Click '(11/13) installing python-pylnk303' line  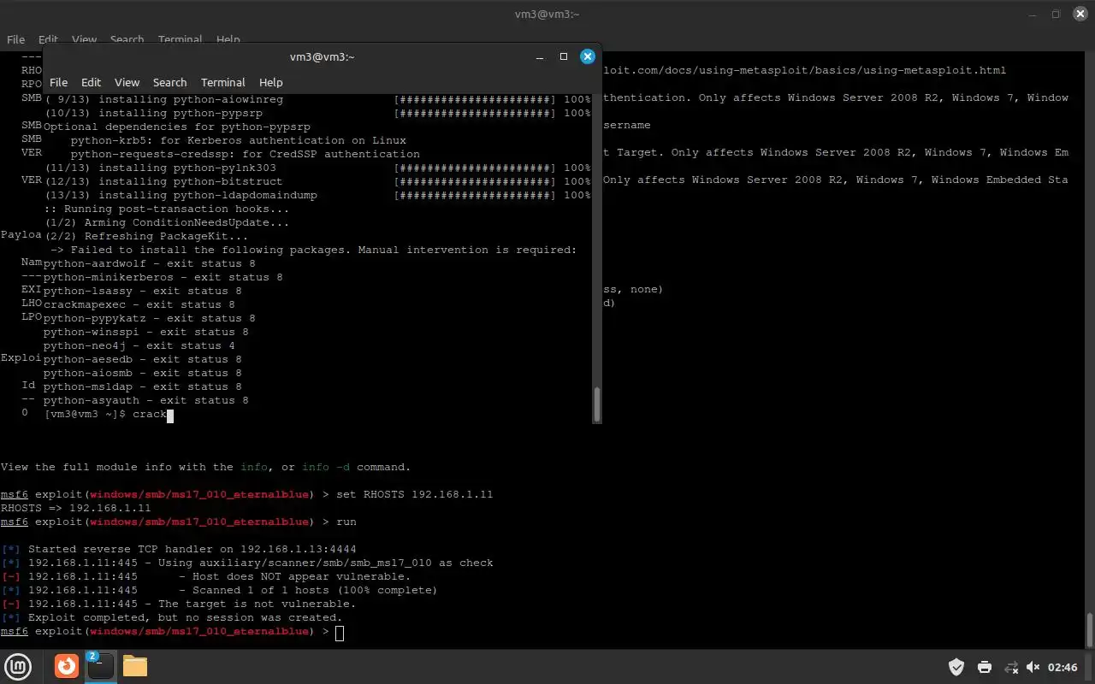coord(317,168)
